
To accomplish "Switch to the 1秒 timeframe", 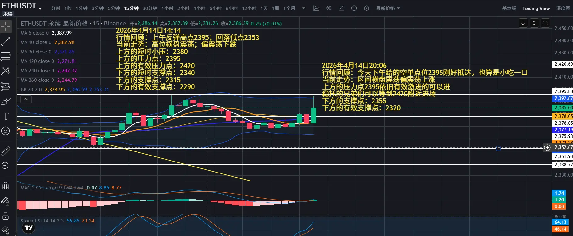I will pyautogui.click(x=68, y=8).
